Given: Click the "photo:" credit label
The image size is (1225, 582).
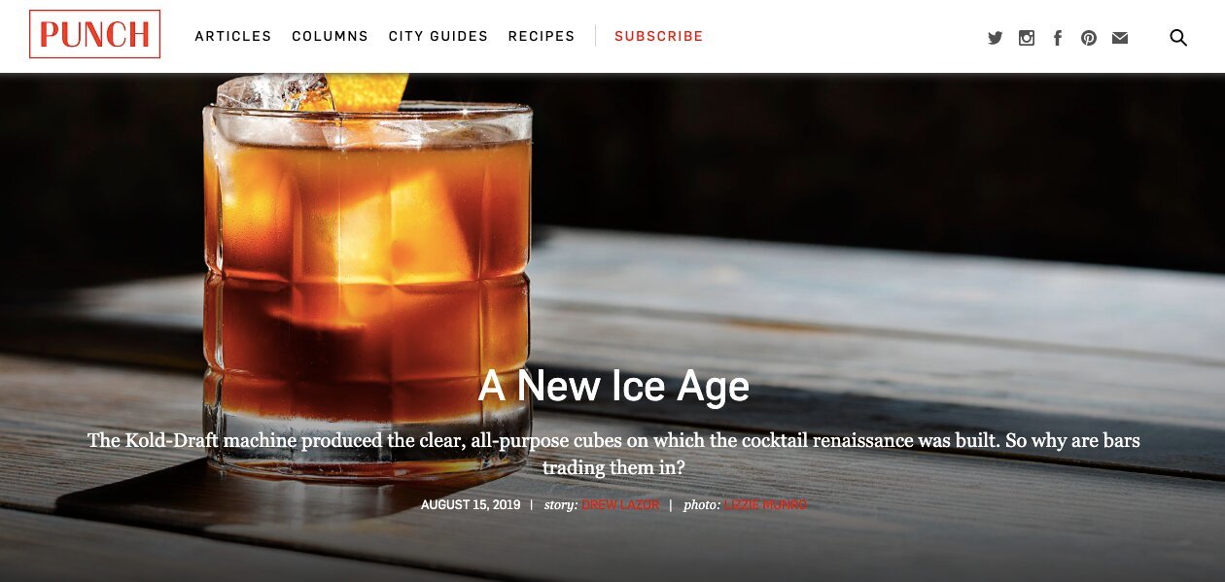Looking at the screenshot, I should 702,505.
